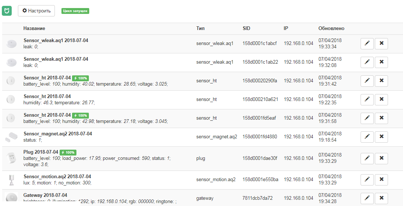The image size is (403, 206).
Task: Click the Plug 100% battery badge
Action: coord(68,152)
